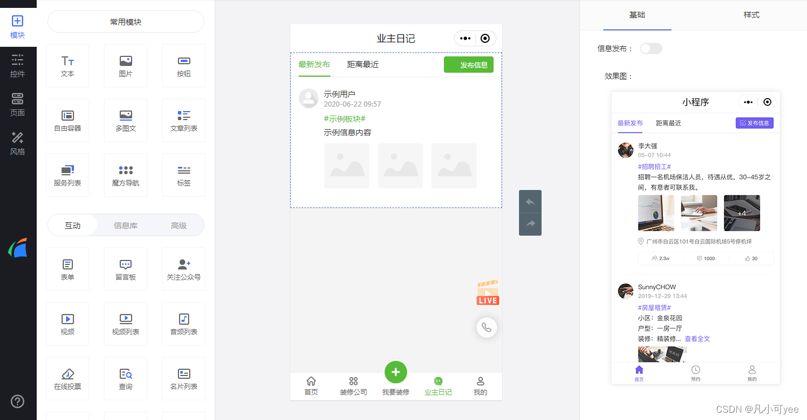
Task: Select the 服务列表 module
Action: [67, 175]
